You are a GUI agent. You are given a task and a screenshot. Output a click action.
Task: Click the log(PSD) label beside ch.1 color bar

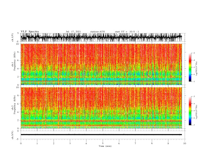[196, 69]
